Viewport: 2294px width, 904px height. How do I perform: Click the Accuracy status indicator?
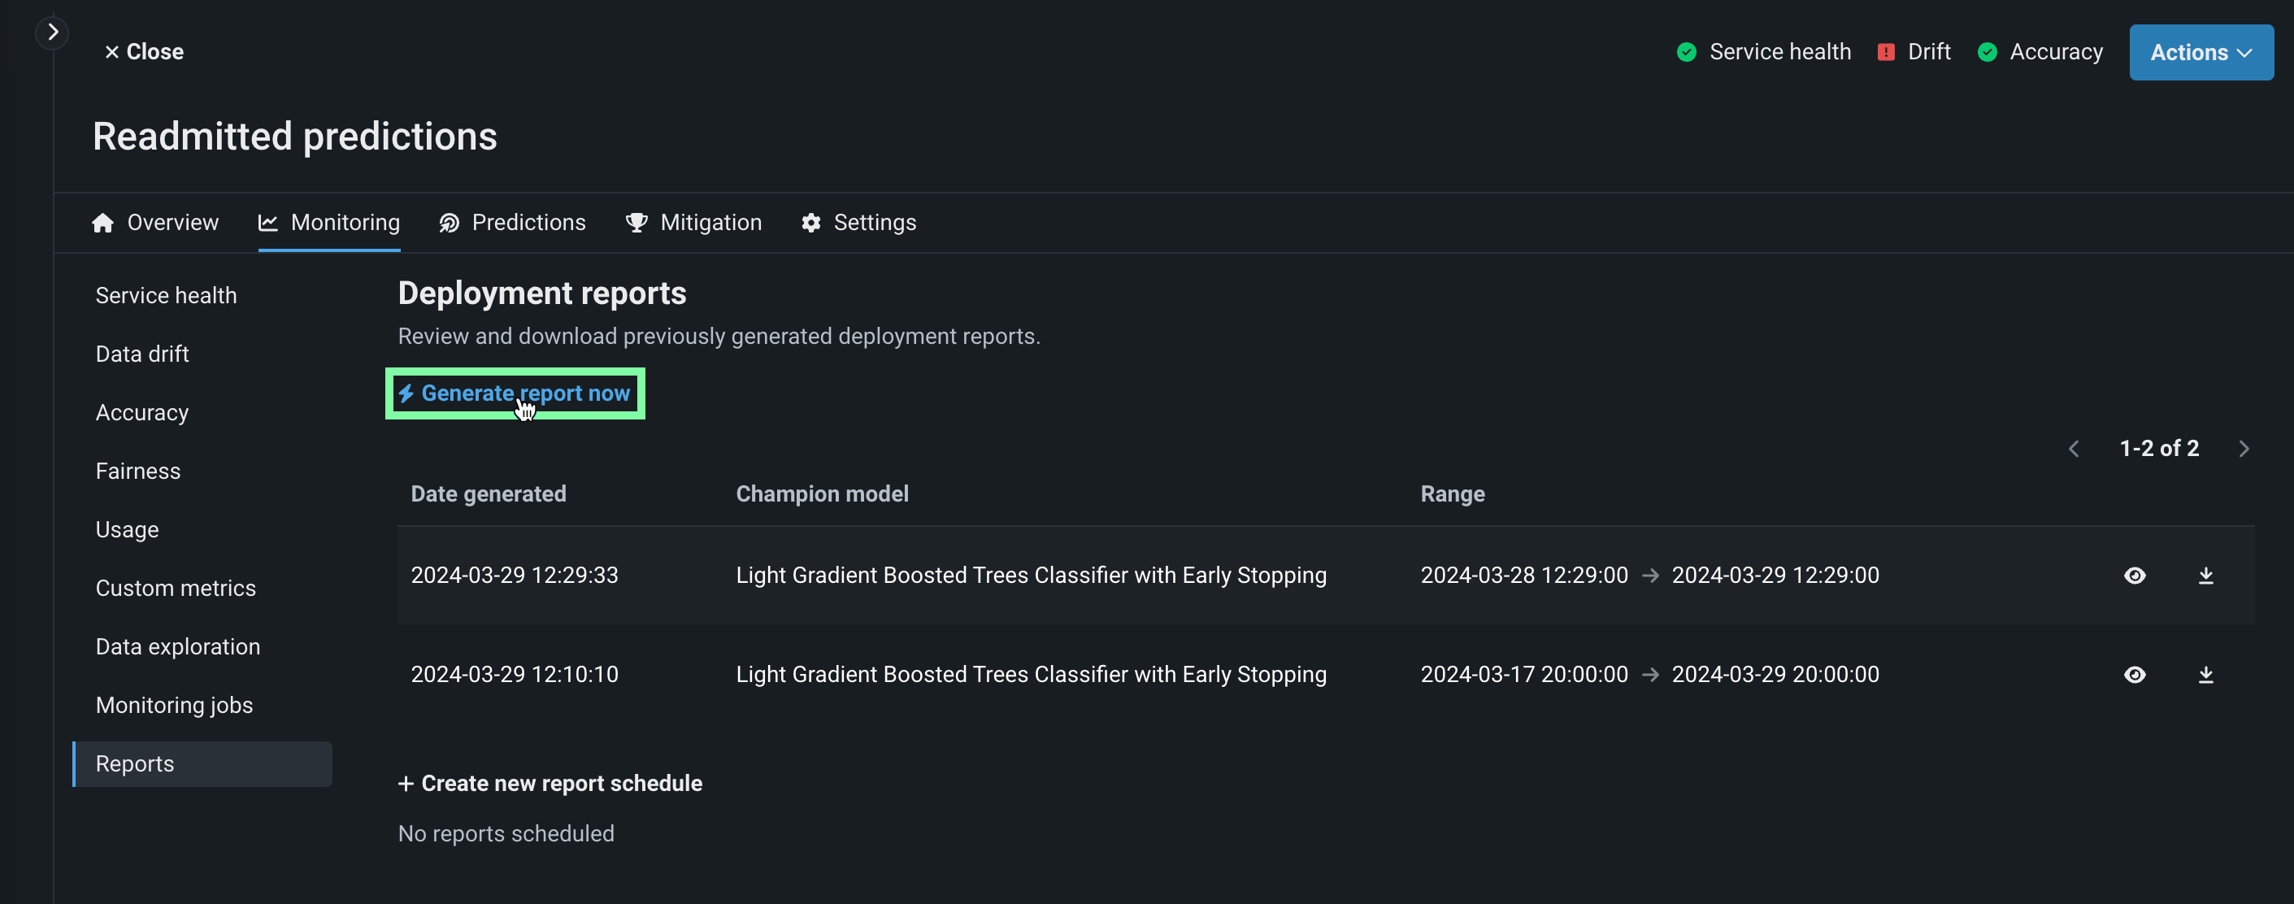pos(2040,52)
